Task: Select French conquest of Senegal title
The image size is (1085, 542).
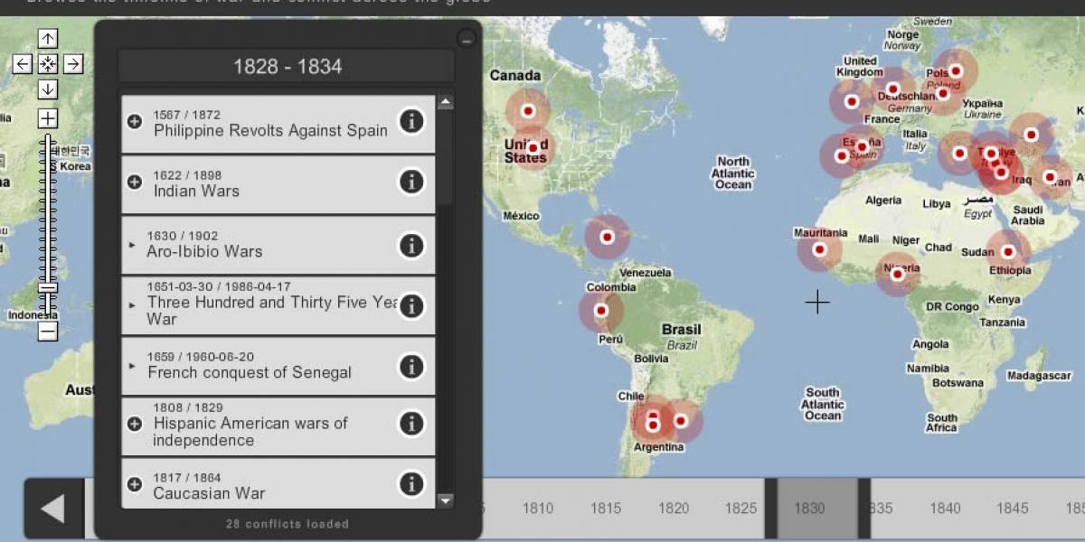Action: coord(250,372)
